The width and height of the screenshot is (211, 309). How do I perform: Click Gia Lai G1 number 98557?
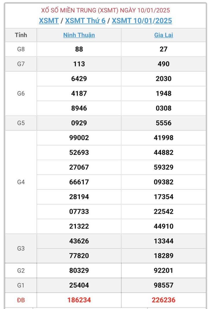point(164,285)
